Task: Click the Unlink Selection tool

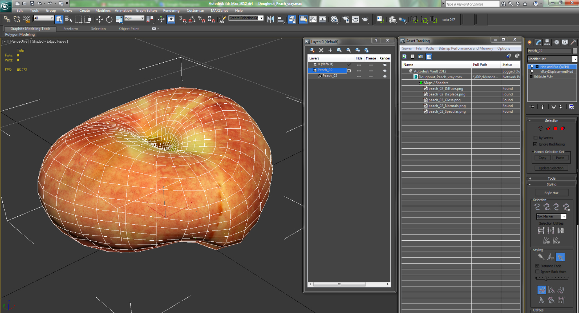Action: coord(17,19)
